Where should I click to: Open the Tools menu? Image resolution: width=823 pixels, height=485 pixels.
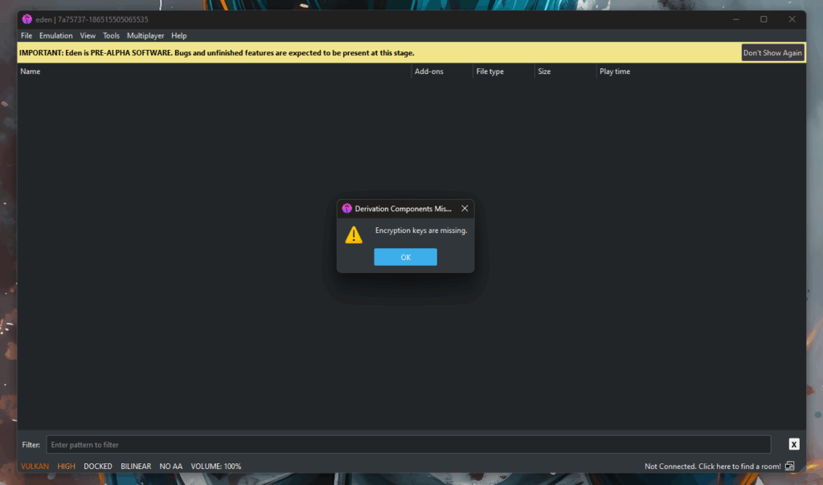(x=111, y=35)
